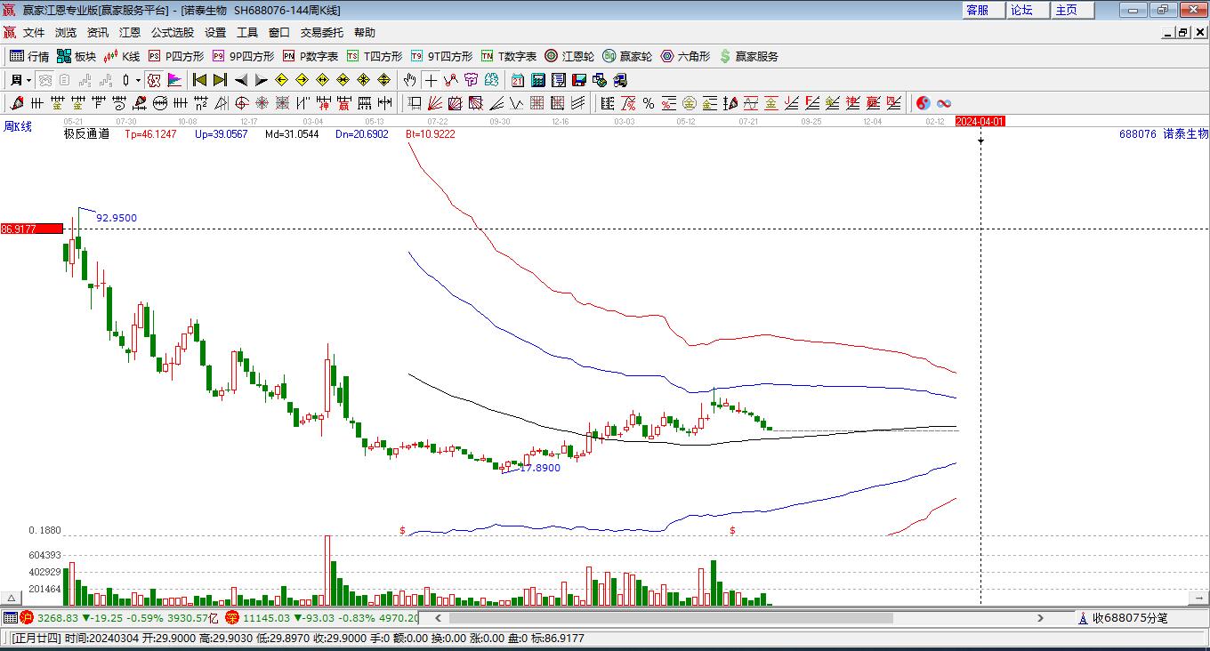Screen dimensions: 1210x651
Task: Open the 公式选股 menu
Action: (173, 32)
